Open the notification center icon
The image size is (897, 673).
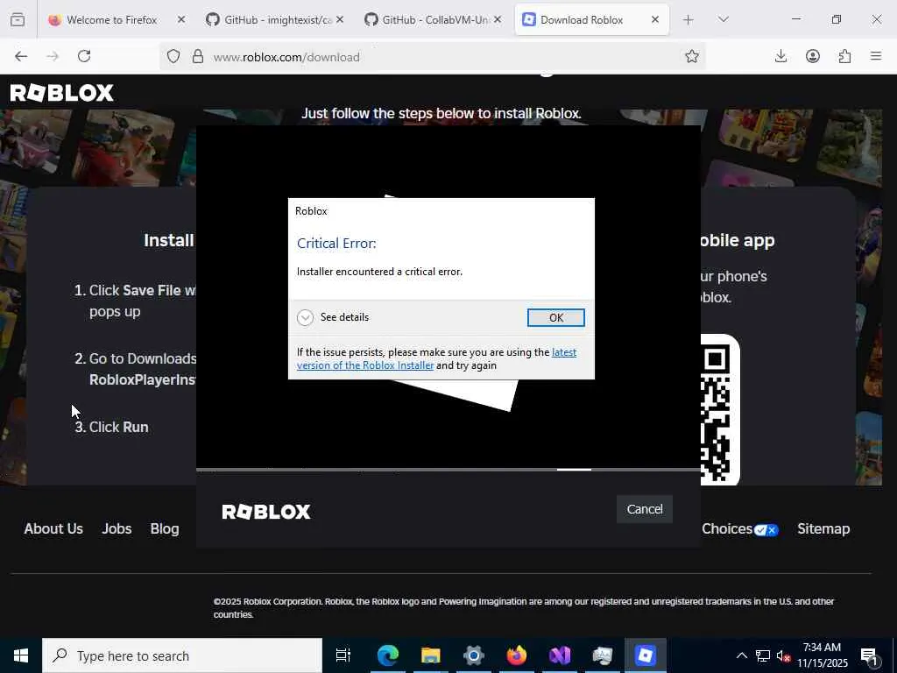pyautogui.click(x=870, y=656)
